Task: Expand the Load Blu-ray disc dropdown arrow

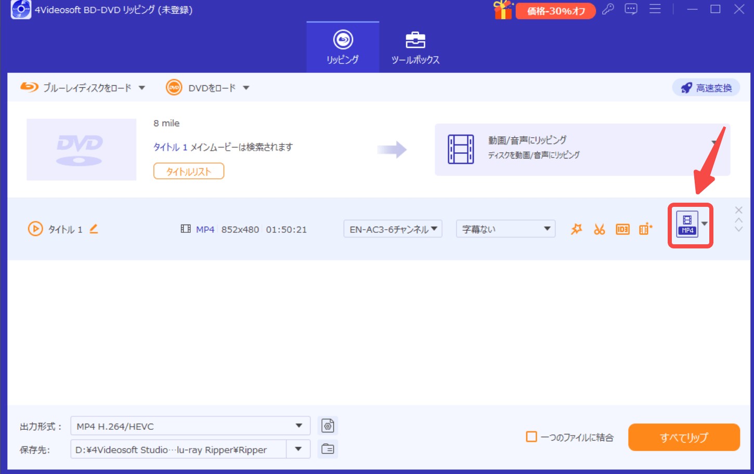Action: pyautogui.click(x=141, y=88)
